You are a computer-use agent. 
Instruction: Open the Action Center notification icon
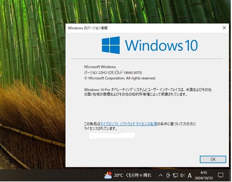[x=220, y=175]
